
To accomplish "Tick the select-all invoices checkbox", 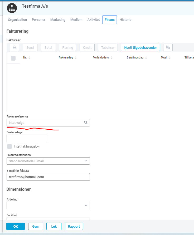I will pyautogui.click(x=13, y=58).
